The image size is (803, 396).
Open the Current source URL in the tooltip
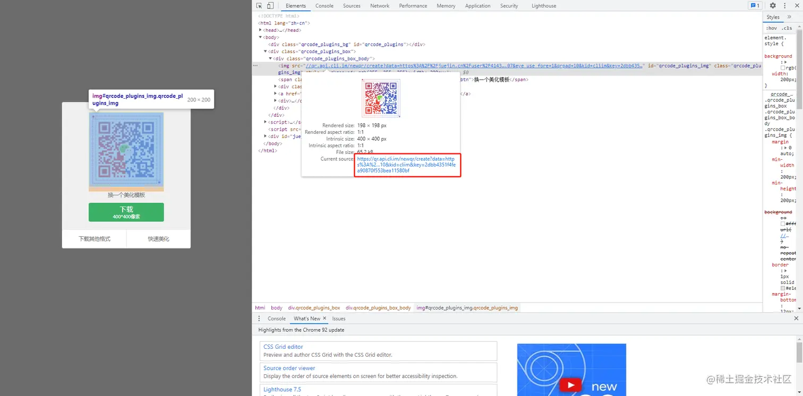pos(406,165)
